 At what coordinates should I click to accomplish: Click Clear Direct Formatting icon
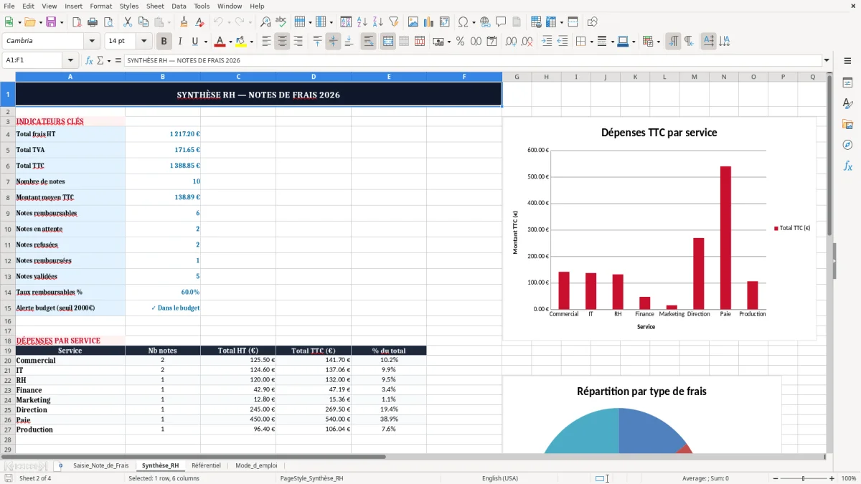click(199, 22)
